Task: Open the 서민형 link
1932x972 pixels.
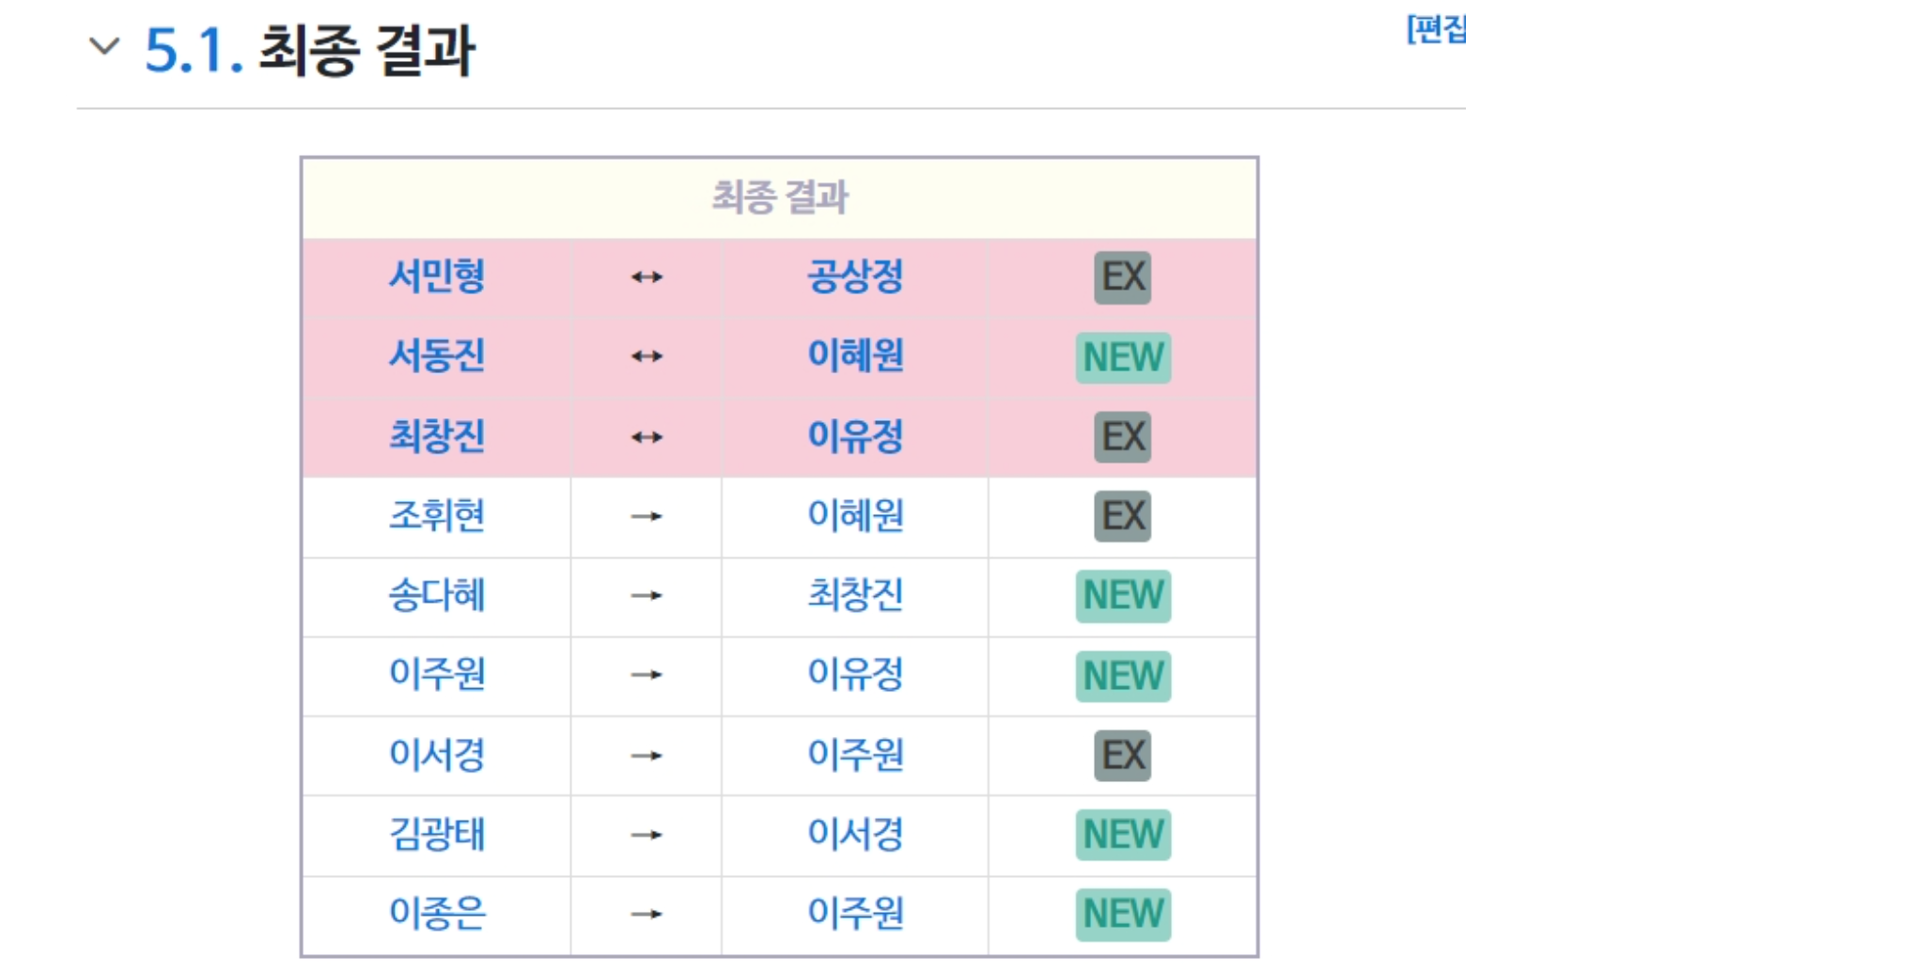Action: (x=437, y=276)
